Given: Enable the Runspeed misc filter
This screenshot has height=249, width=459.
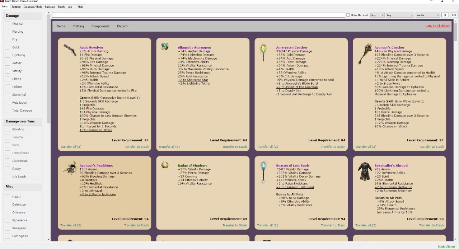Looking at the screenshot, I should pyautogui.click(x=8, y=228).
